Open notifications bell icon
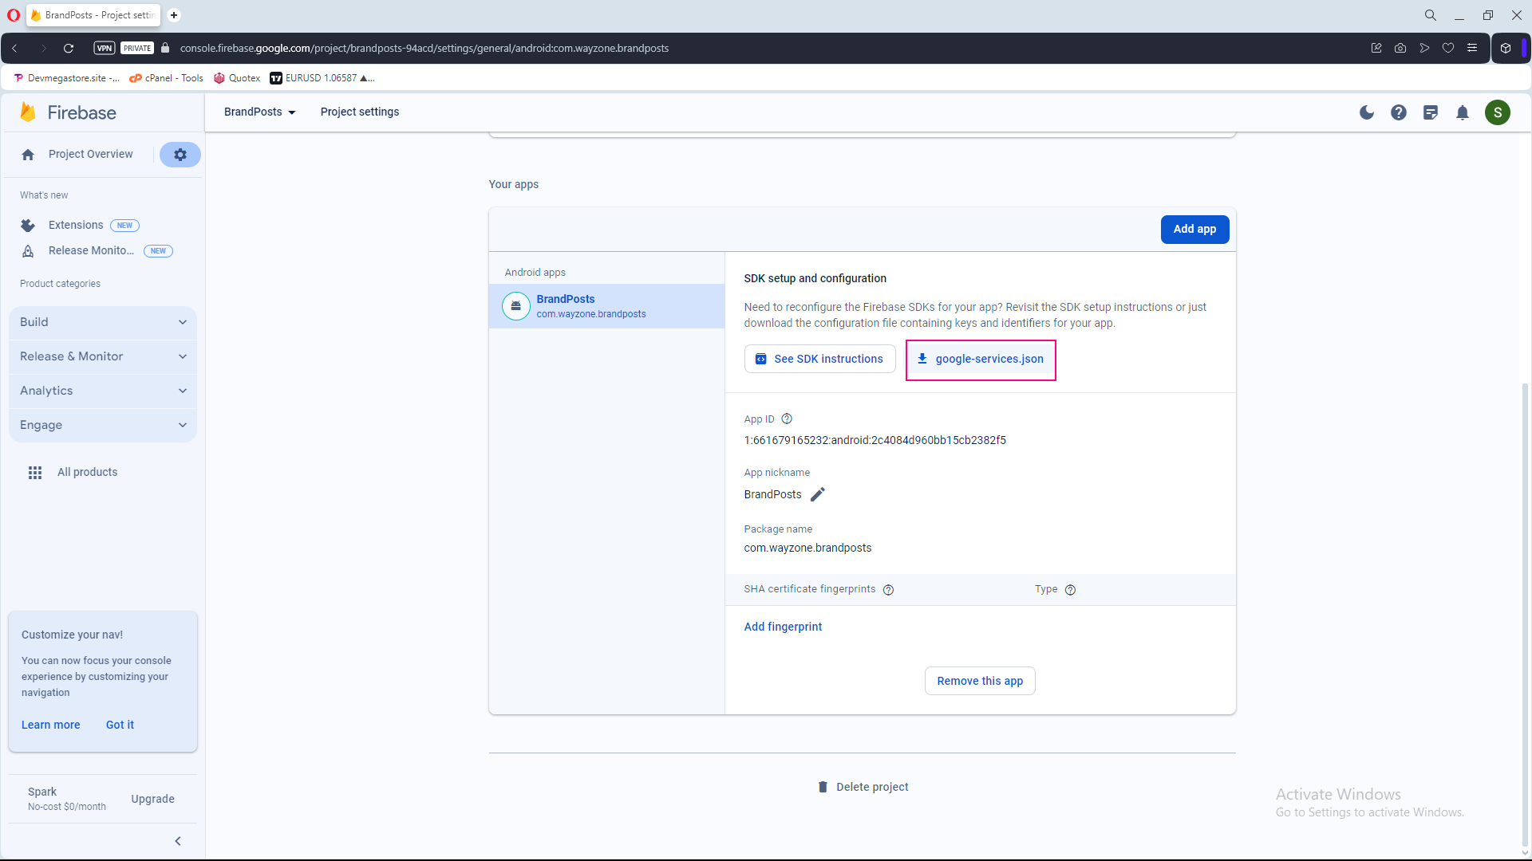Viewport: 1532px width, 861px height. point(1463,112)
